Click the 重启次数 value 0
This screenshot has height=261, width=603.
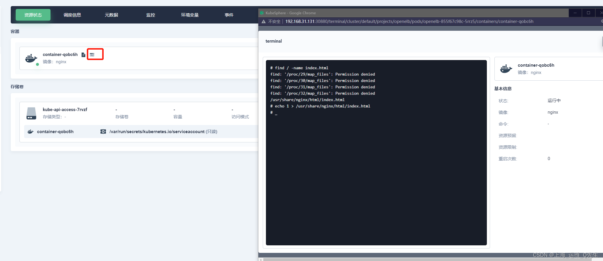click(549, 159)
